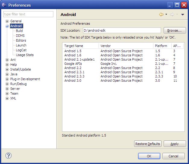
Task: Sort by Target Name column header
Action: (x=80, y=46)
